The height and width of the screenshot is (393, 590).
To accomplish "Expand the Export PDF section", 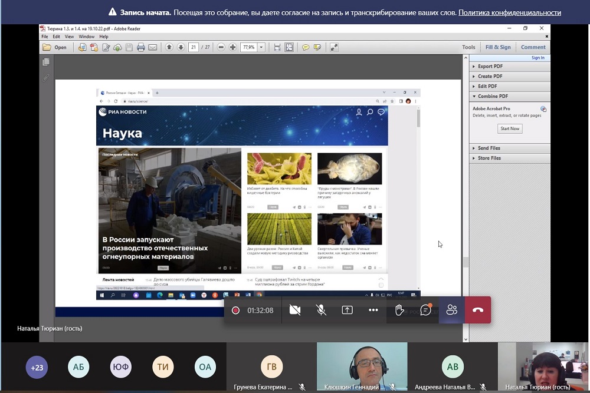I will 490,67.
